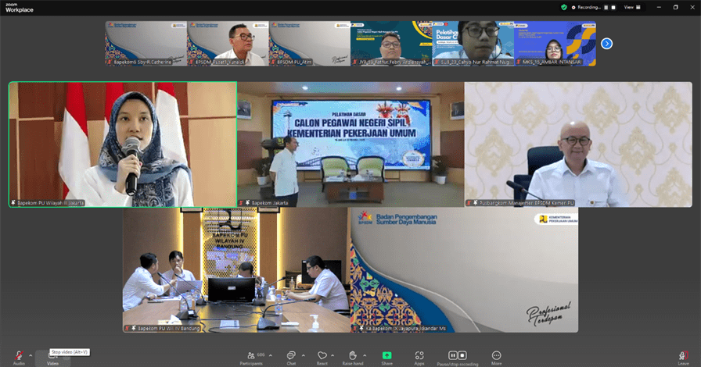Viewport: 701px width, 367px height.
Task: Open the Apps panel
Action: (419, 358)
